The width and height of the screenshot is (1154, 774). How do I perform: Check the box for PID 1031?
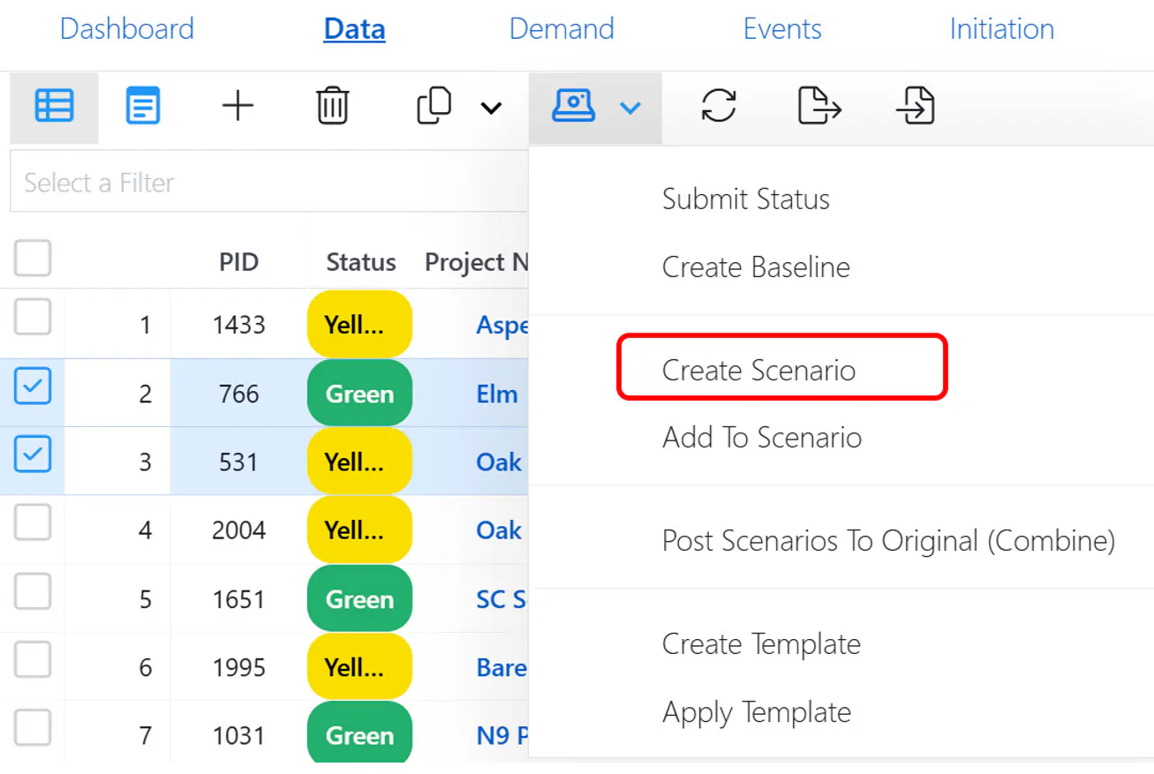pyautogui.click(x=33, y=728)
